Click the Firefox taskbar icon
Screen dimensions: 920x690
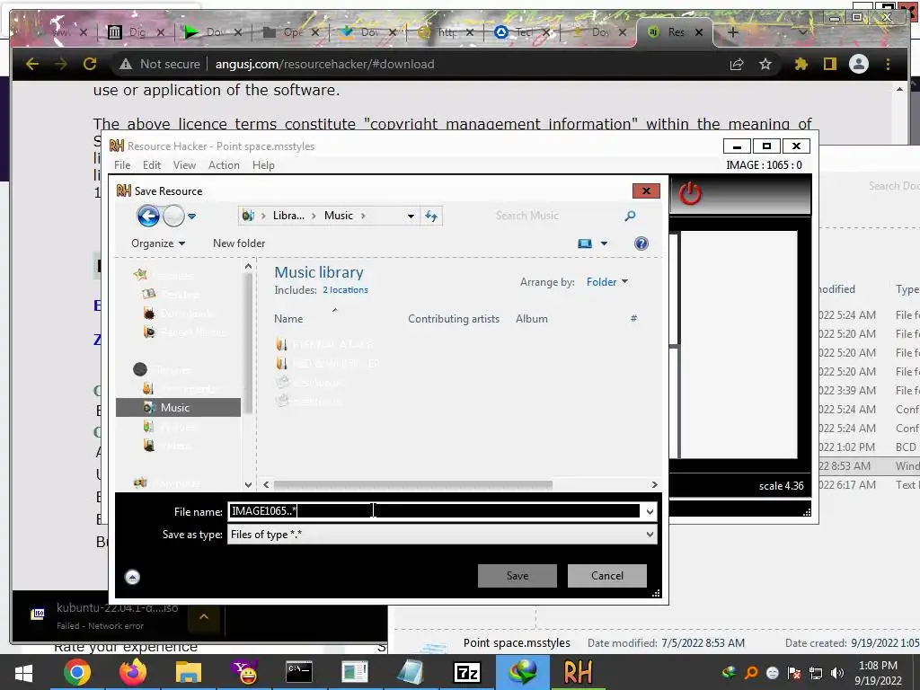(133, 672)
